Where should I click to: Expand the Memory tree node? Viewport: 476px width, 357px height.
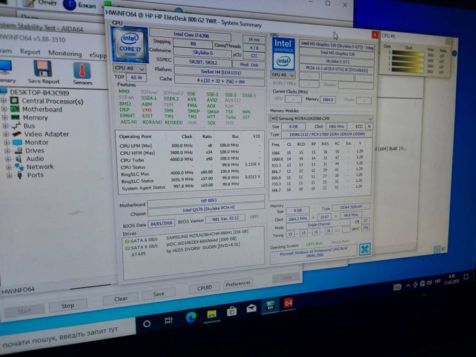pos(5,117)
